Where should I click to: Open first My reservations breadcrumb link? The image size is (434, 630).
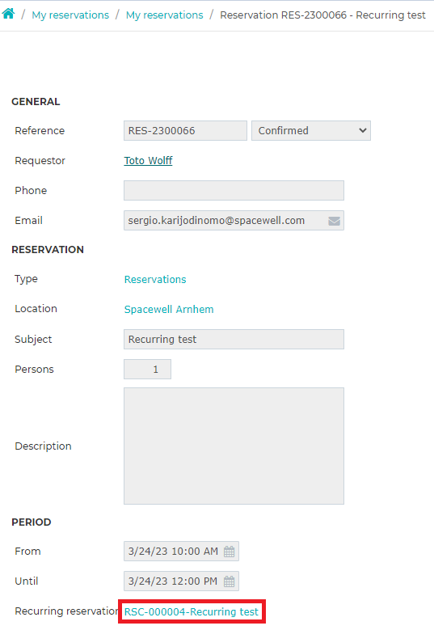(70, 15)
